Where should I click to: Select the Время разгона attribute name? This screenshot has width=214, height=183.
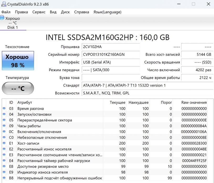[x=30, y=109]
